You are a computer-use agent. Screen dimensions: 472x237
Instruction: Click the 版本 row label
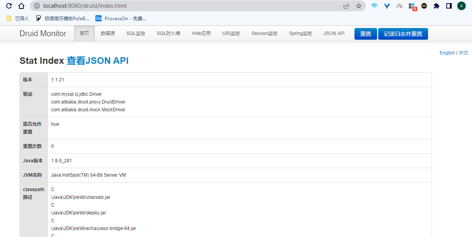(28, 80)
